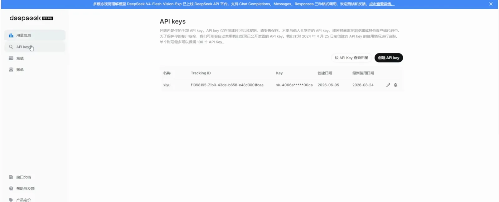Select API keys in sidebar
This screenshot has height=202, width=499.
click(x=35, y=47)
